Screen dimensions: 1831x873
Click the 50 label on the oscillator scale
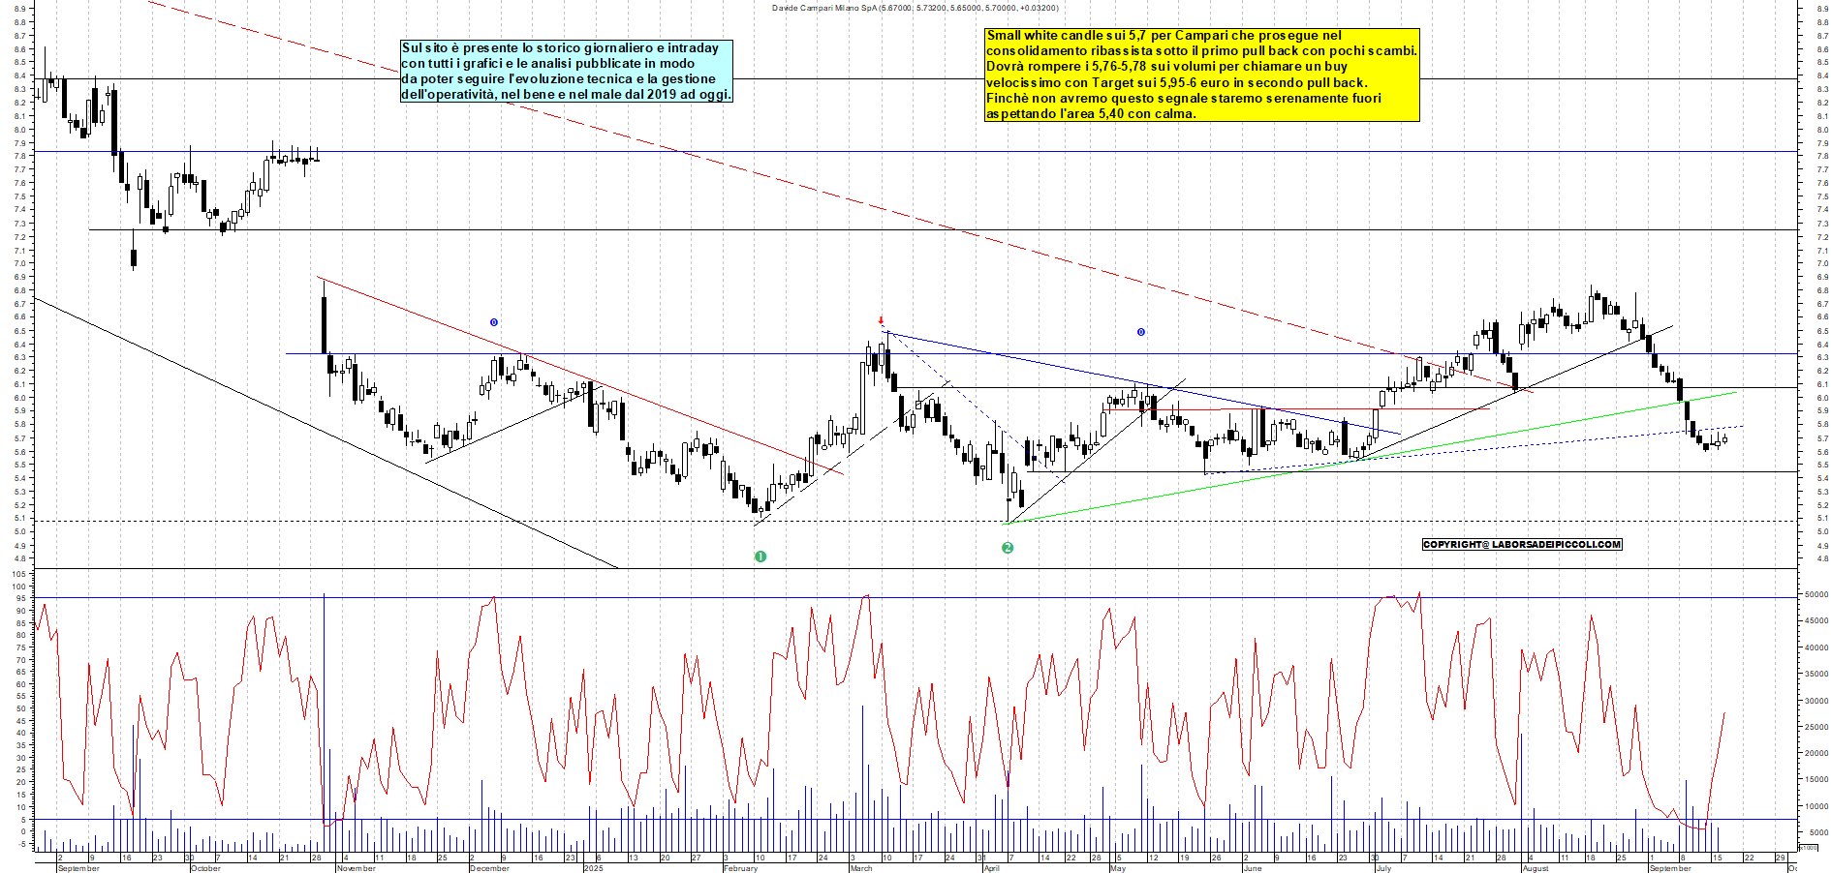click(20, 708)
